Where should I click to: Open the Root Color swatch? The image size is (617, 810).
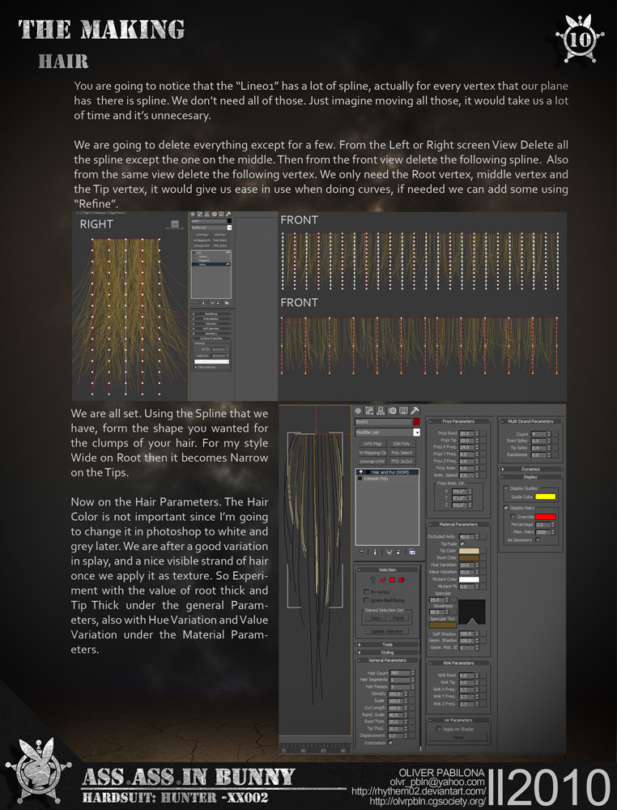[x=469, y=558]
